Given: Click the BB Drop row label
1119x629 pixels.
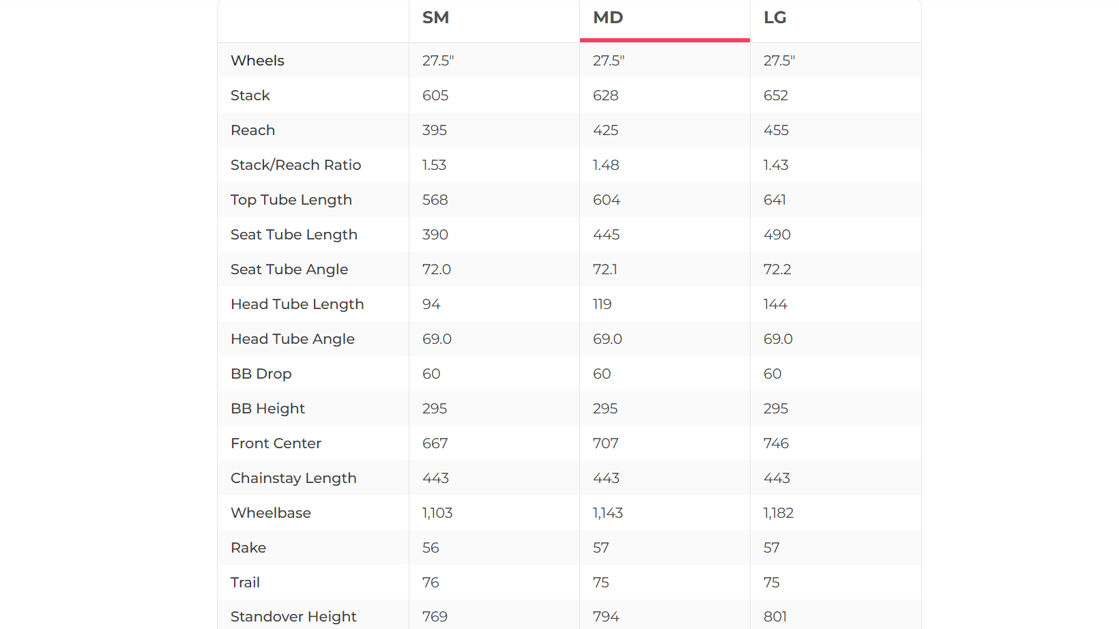Looking at the screenshot, I should [x=261, y=374].
